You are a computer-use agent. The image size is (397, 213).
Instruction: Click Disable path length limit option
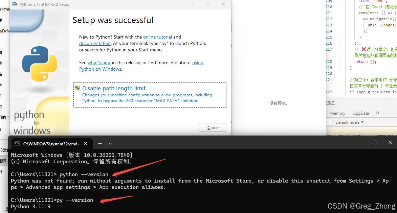(150, 95)
